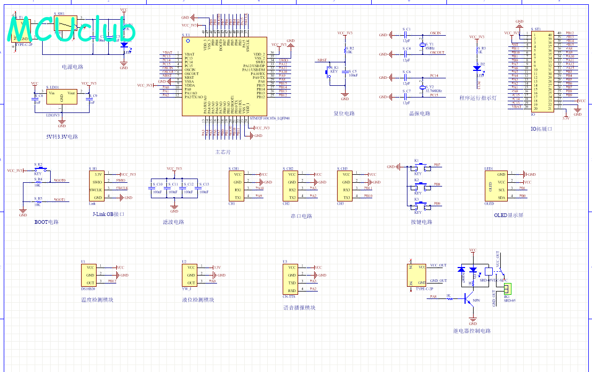Viewport: 592px width, 372px height.
Task: Select the S_Y1 8MHz crystal symbol
Action: point(422,45)
